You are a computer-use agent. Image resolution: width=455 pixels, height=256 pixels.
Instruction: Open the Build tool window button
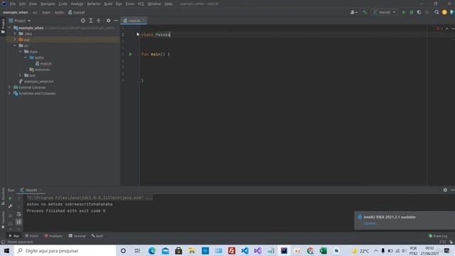click(x=97, y=236)
